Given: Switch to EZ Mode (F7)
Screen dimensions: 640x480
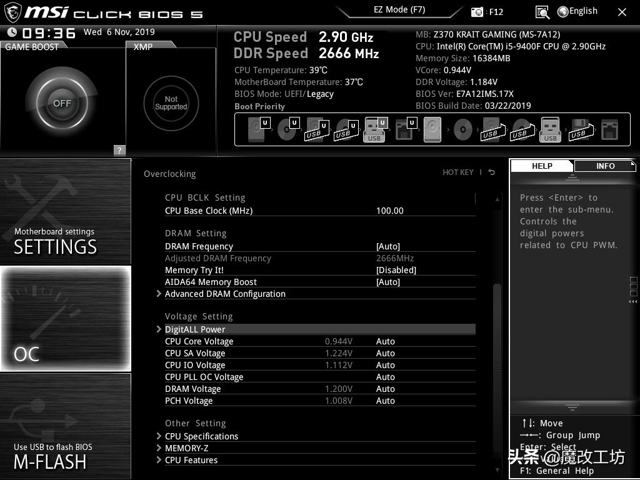Looking at the screenshot, I should [x=399, y=10].
